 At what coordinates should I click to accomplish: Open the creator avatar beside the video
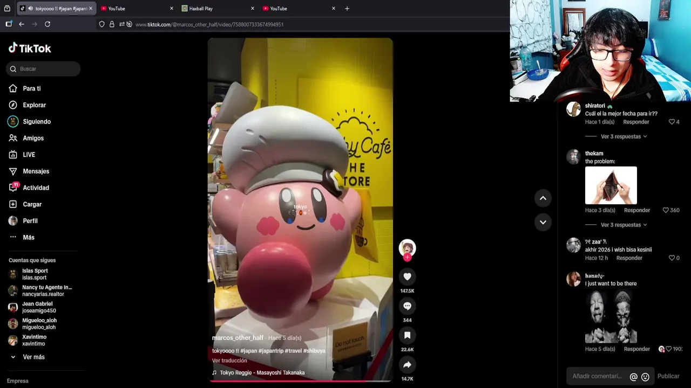click(407, 248)
